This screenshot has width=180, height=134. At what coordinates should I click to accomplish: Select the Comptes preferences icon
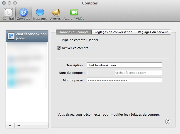click(23, 14)
